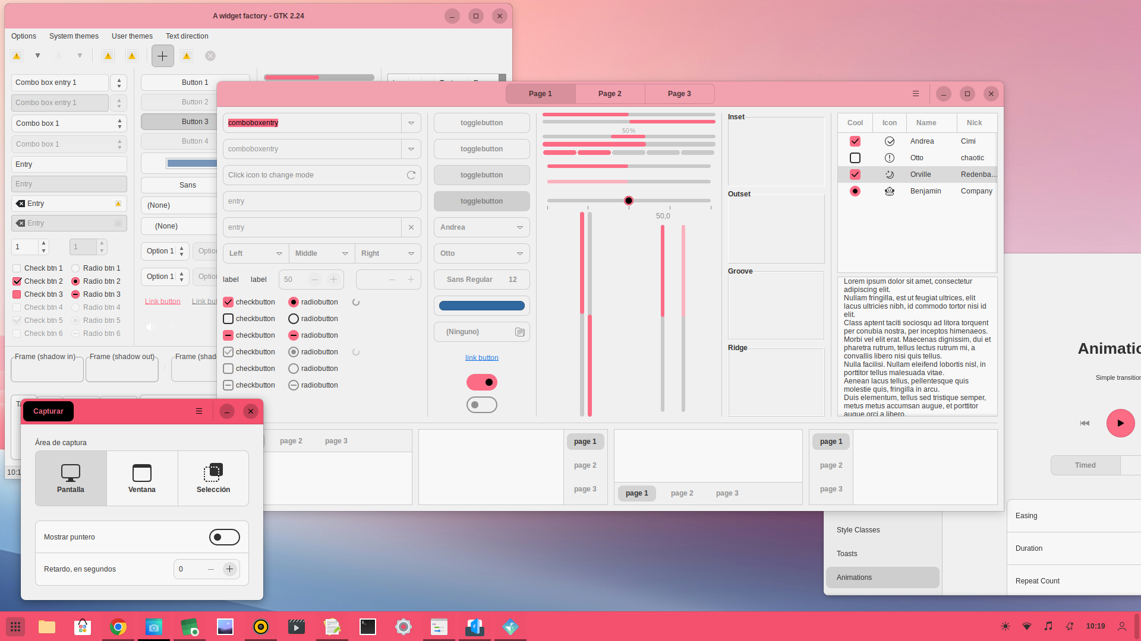This screenshot has height=641, width=1141.
Task: Uncheck the Cool checkbox for Andrea
Action: tap(855, 141)
